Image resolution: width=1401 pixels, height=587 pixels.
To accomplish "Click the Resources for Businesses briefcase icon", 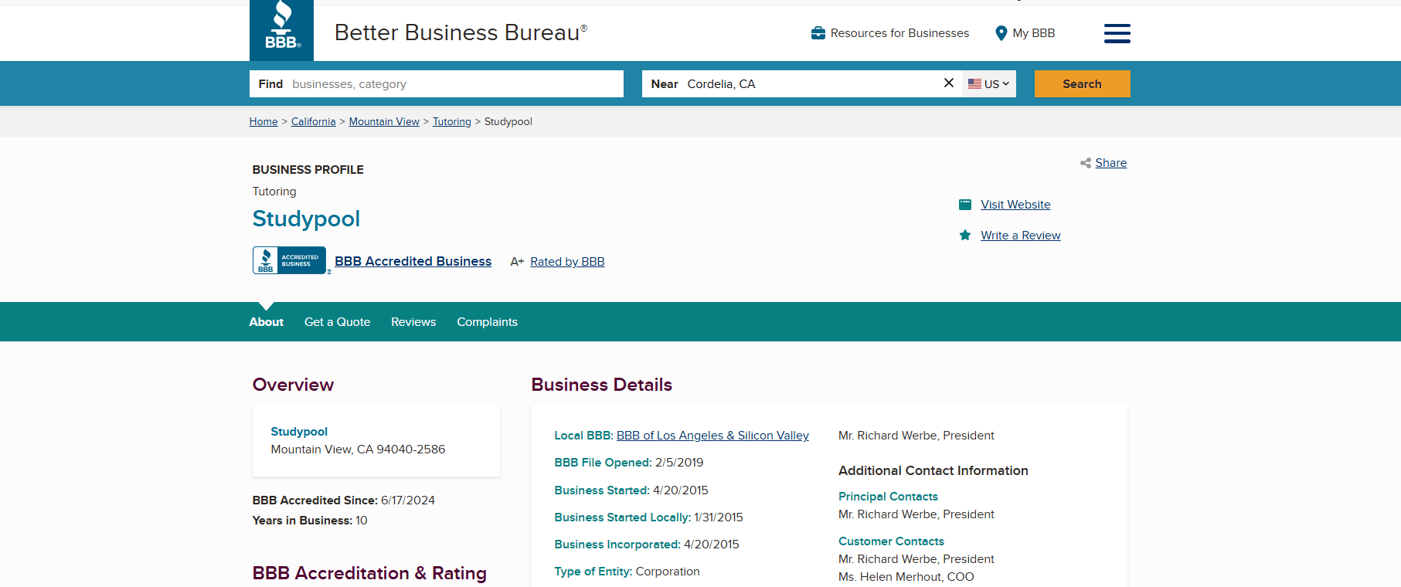I will [818, 33].
